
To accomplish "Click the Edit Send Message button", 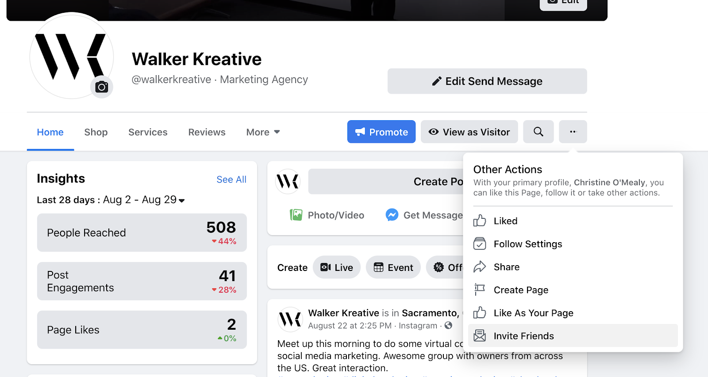I will pos(487,81).
